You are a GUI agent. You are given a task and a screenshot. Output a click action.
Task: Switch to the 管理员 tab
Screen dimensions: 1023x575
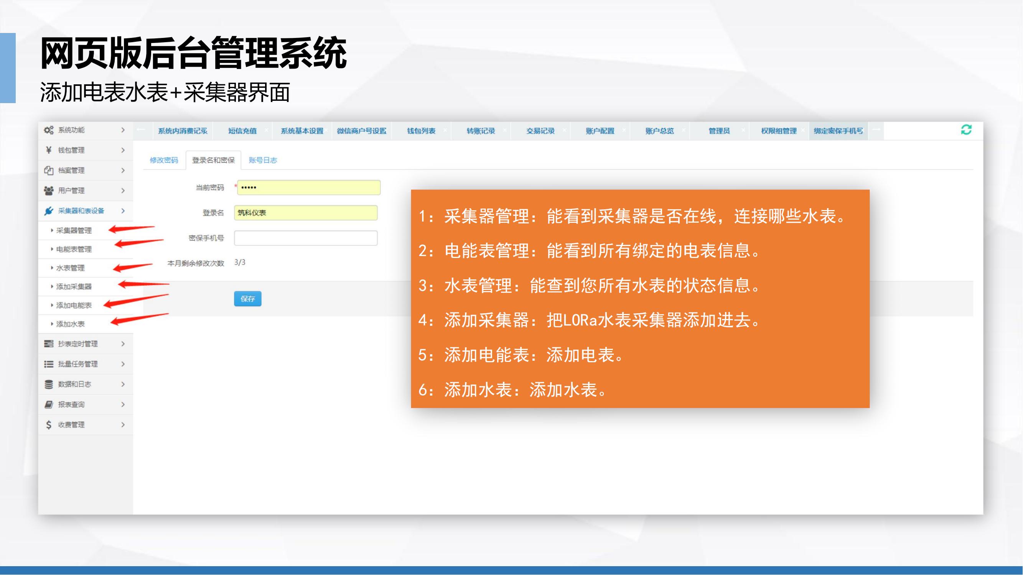(x=719, y=131)
